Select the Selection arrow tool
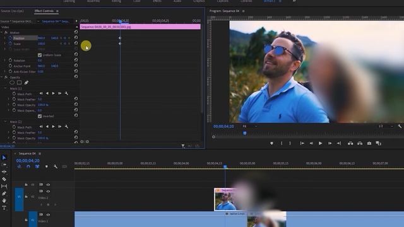 [x=4, y=158]
